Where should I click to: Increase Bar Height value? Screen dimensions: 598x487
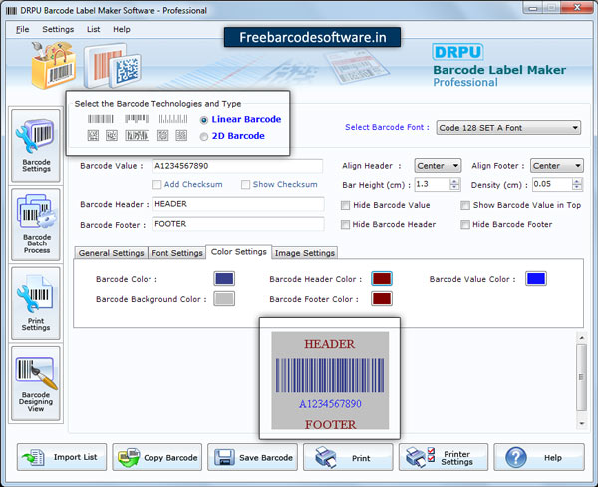(454, 181)
